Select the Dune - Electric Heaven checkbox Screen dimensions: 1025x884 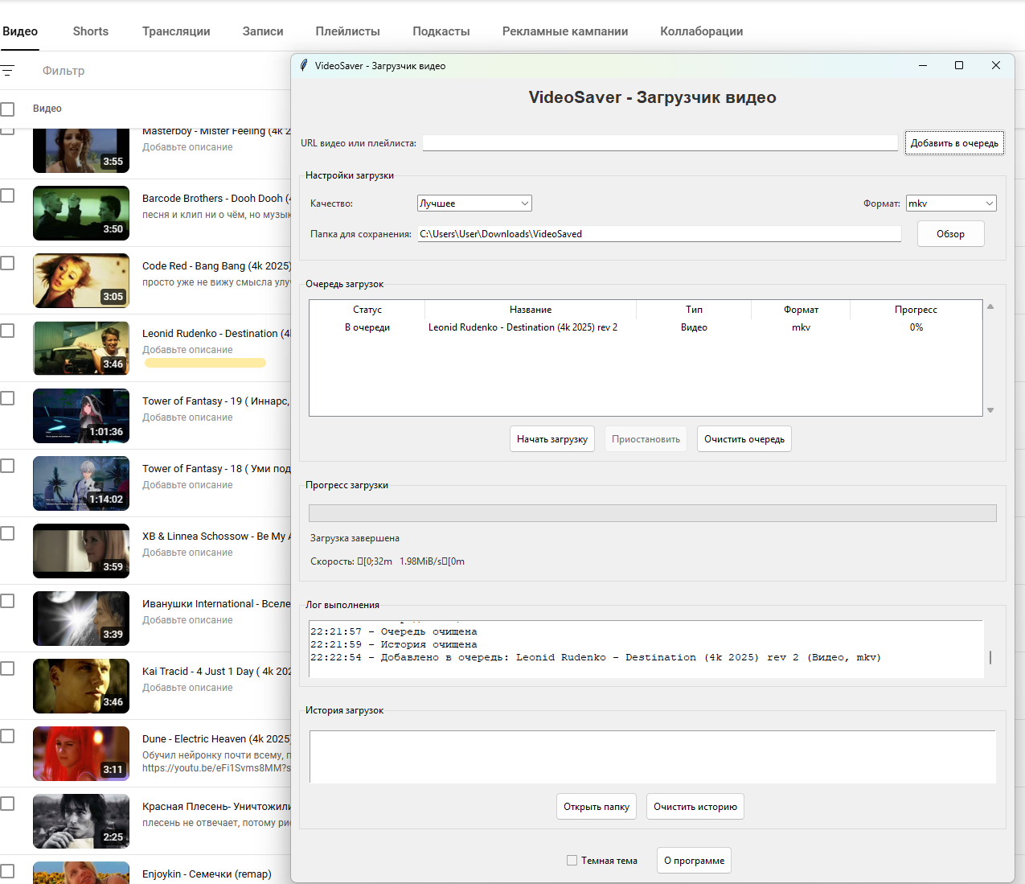pyautogui.click(x=7, y=736)
